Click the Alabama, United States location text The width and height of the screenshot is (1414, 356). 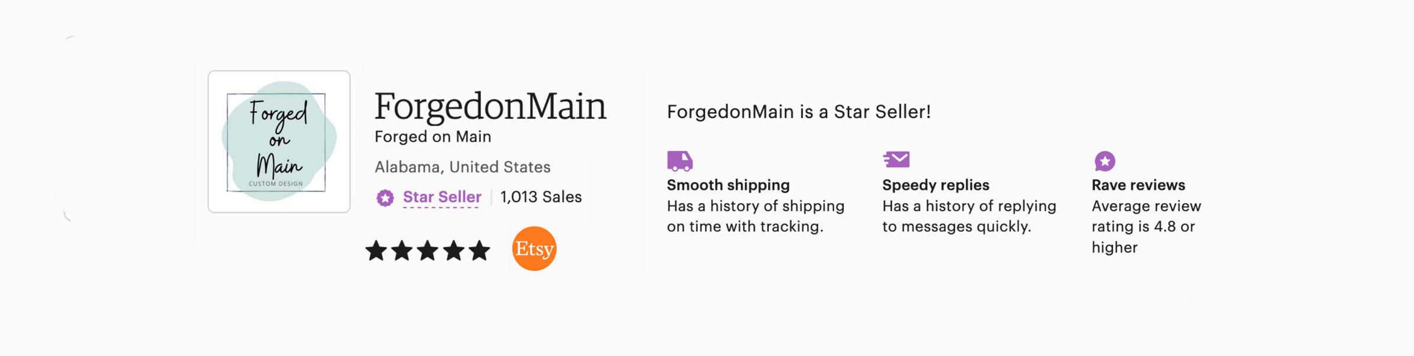(x=462, y=167)
